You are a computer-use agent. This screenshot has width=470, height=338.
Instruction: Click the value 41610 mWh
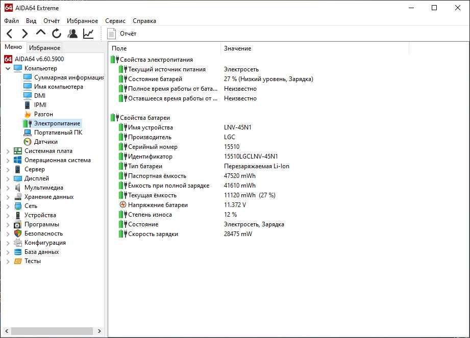pos(240,186)
